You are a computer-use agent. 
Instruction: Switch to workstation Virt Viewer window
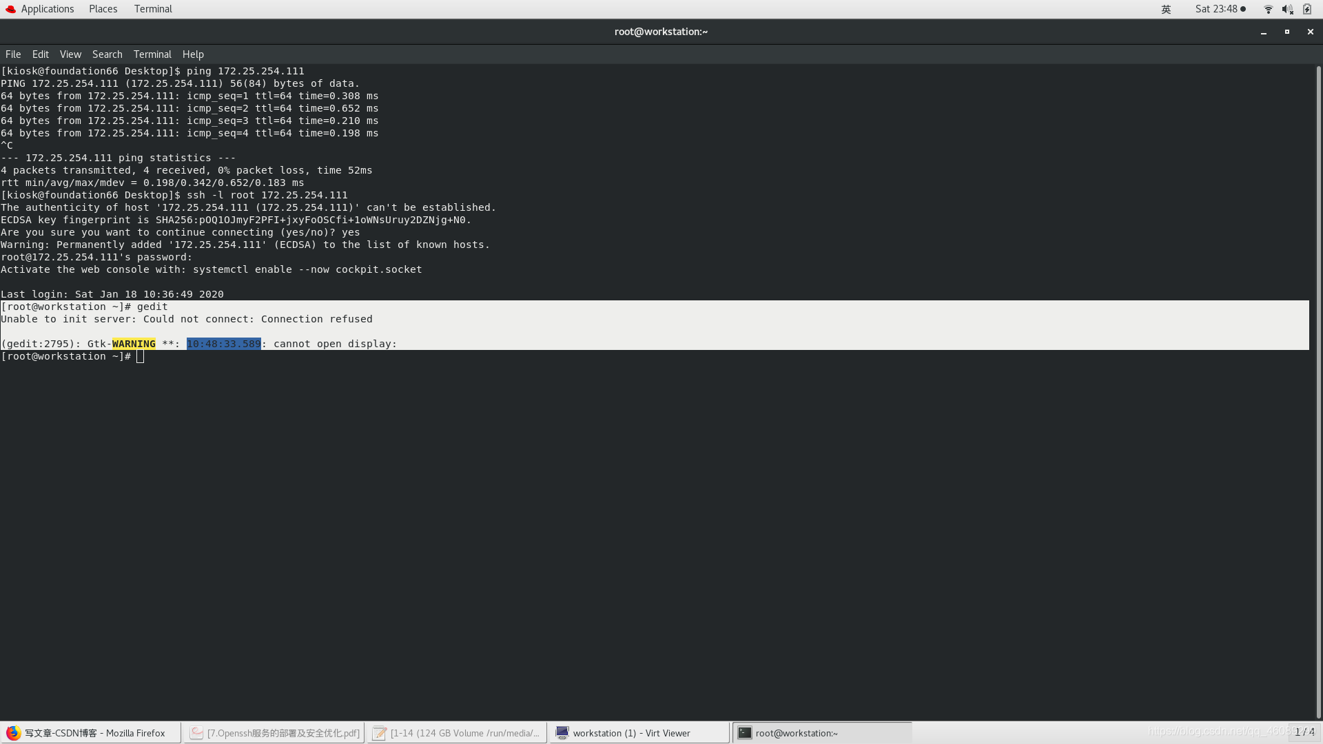[x=640, y=733]
